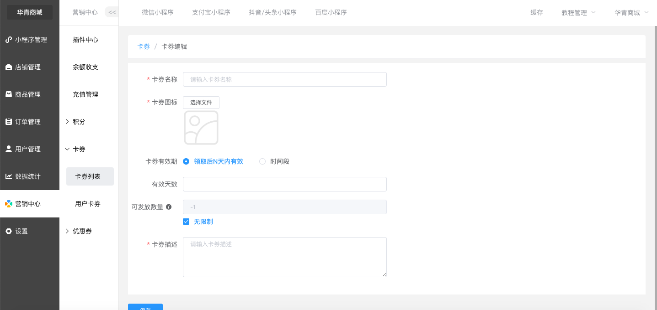Open the 教程管理 dropdown
Viewport: 657px width, 310px height.
coord(578,13)
